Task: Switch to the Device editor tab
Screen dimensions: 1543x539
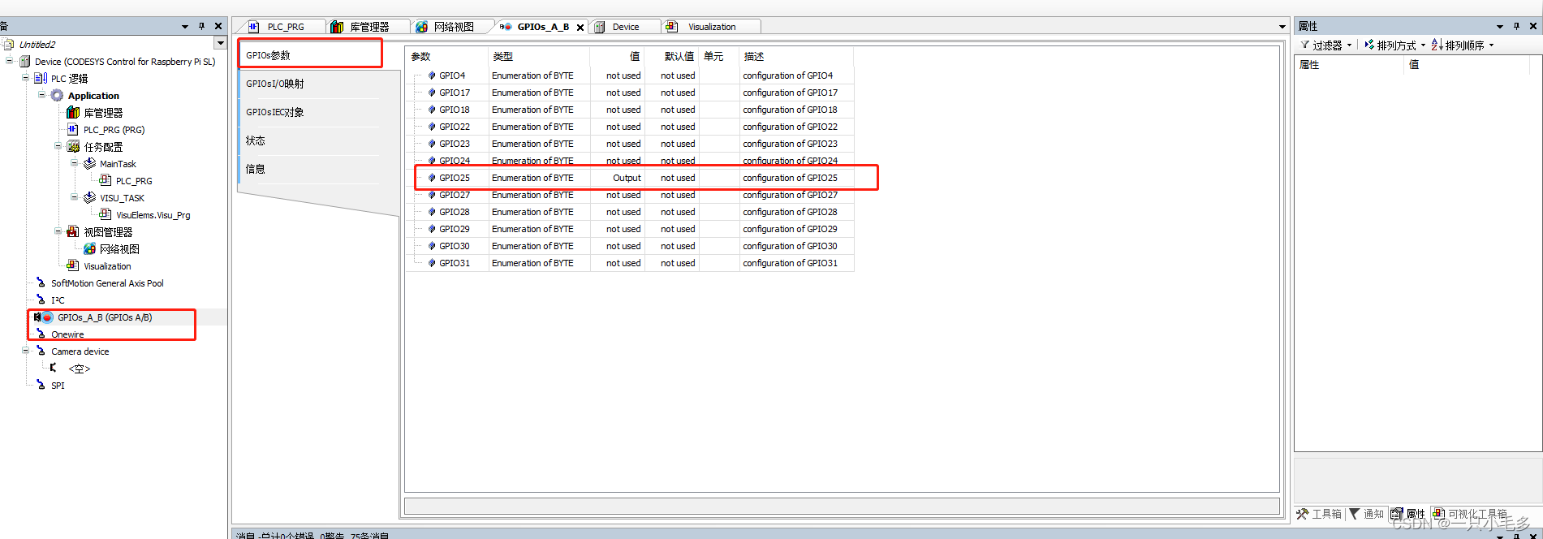Action: 625,27
